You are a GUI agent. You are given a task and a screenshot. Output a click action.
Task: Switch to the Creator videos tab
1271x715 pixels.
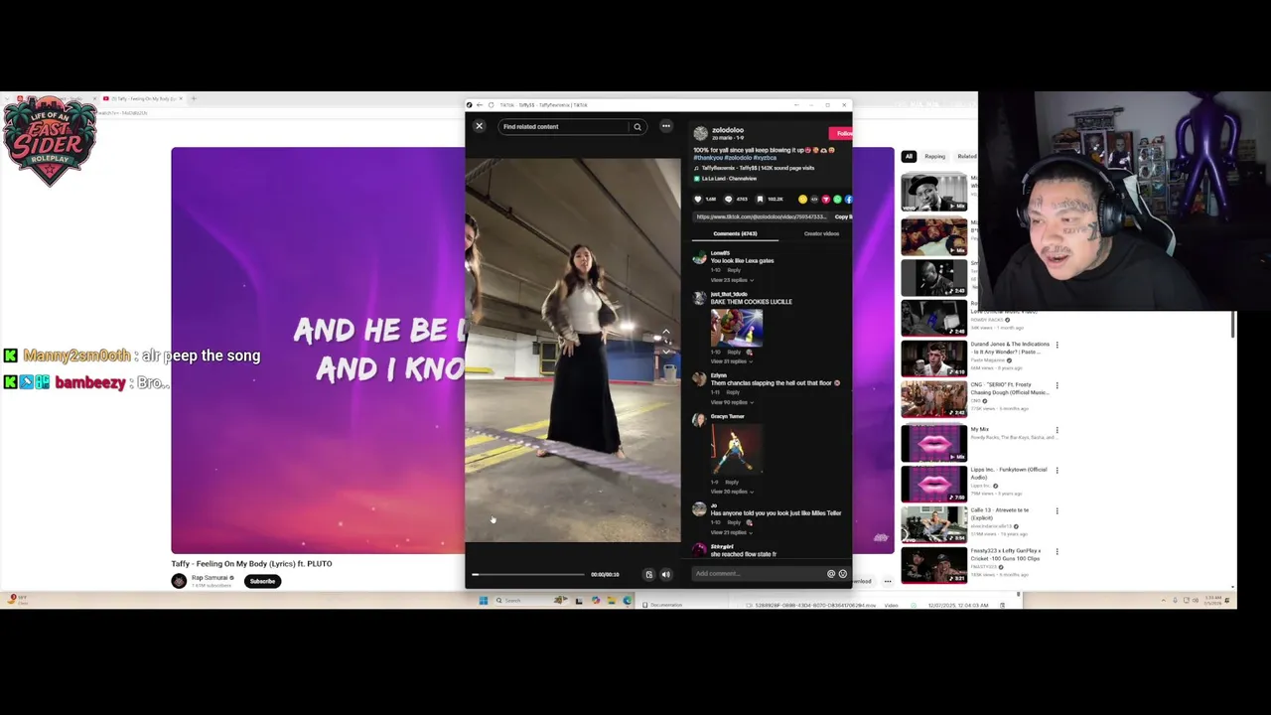click(x=821, y=233)
